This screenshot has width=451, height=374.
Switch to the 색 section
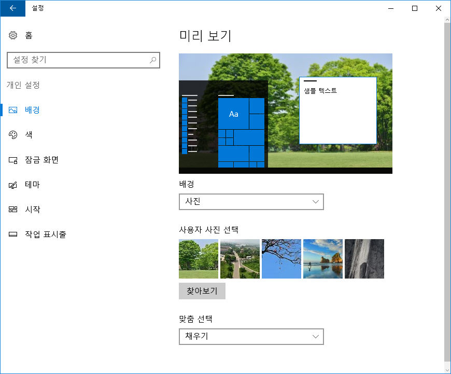(29, 135)
